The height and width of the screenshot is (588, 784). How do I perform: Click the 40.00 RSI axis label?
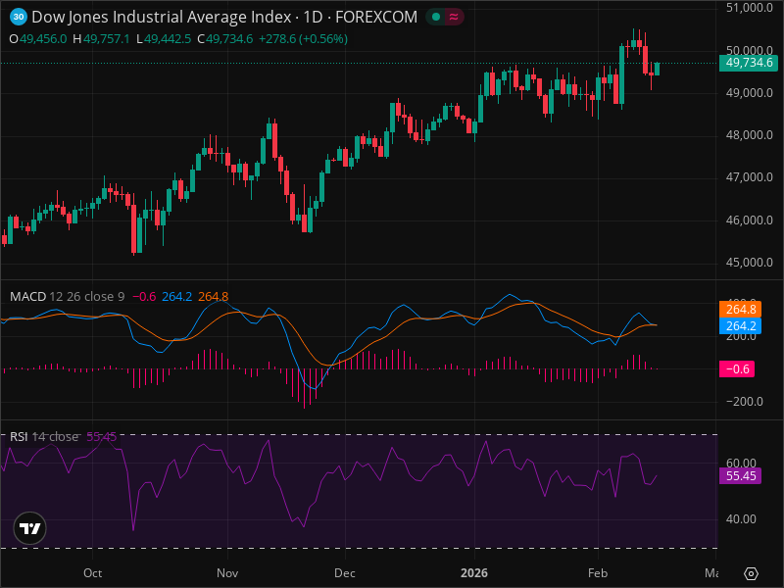pos(741,519)
